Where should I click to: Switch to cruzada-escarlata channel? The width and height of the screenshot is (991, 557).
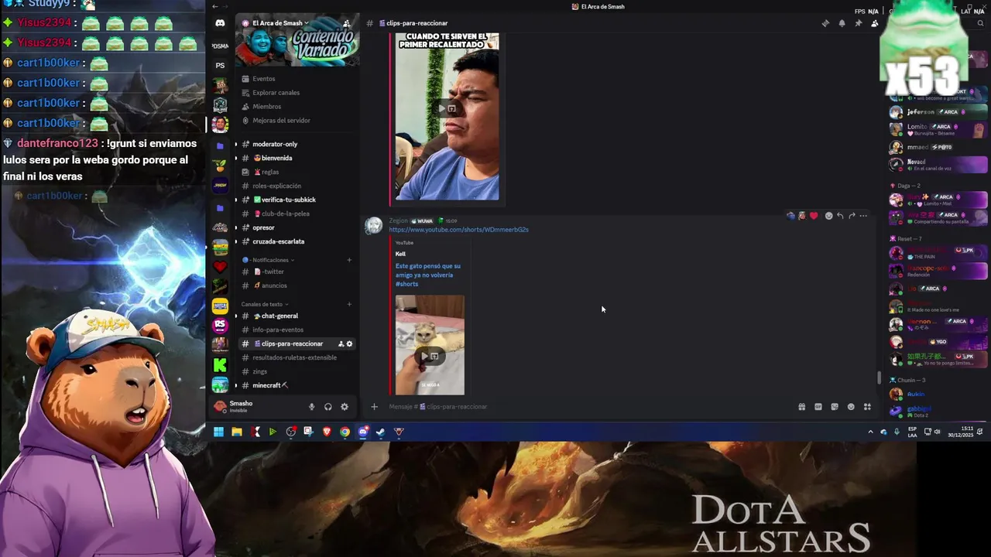click(297, 241)
